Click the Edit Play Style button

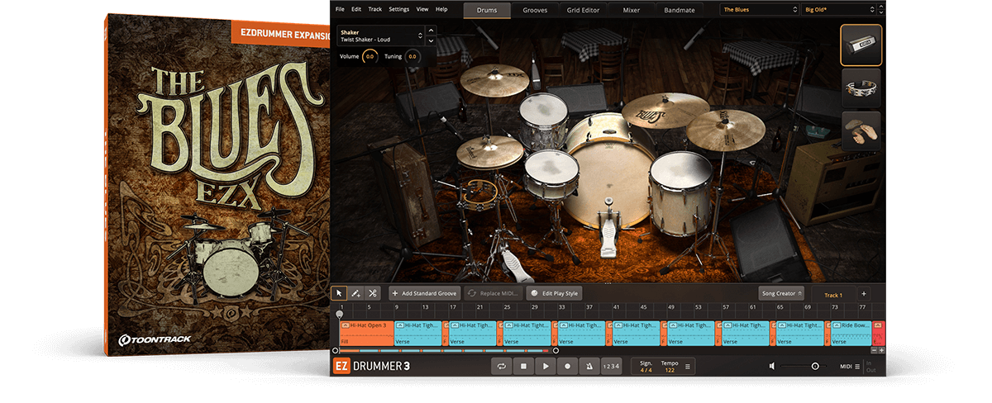(555, 293)
